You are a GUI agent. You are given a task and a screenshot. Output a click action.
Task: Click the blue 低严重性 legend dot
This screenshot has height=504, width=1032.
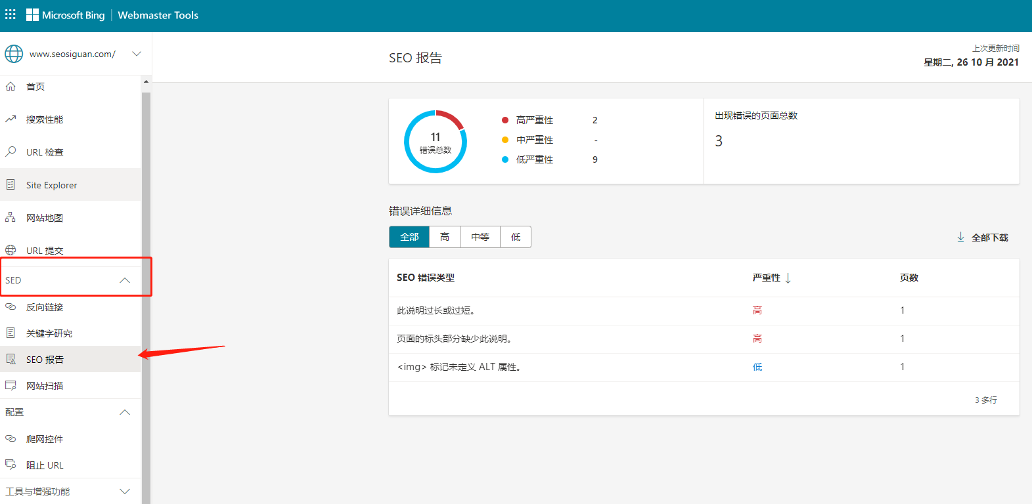coord(505,159)
